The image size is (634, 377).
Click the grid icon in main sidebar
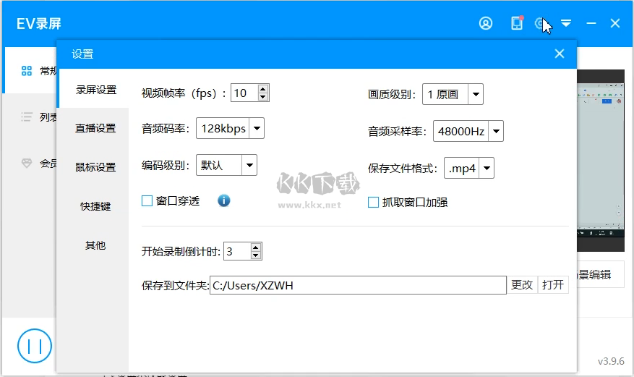[x=27, y=71]
